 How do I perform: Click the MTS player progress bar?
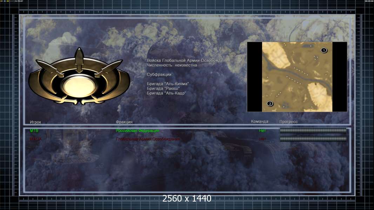pos(313,130)
